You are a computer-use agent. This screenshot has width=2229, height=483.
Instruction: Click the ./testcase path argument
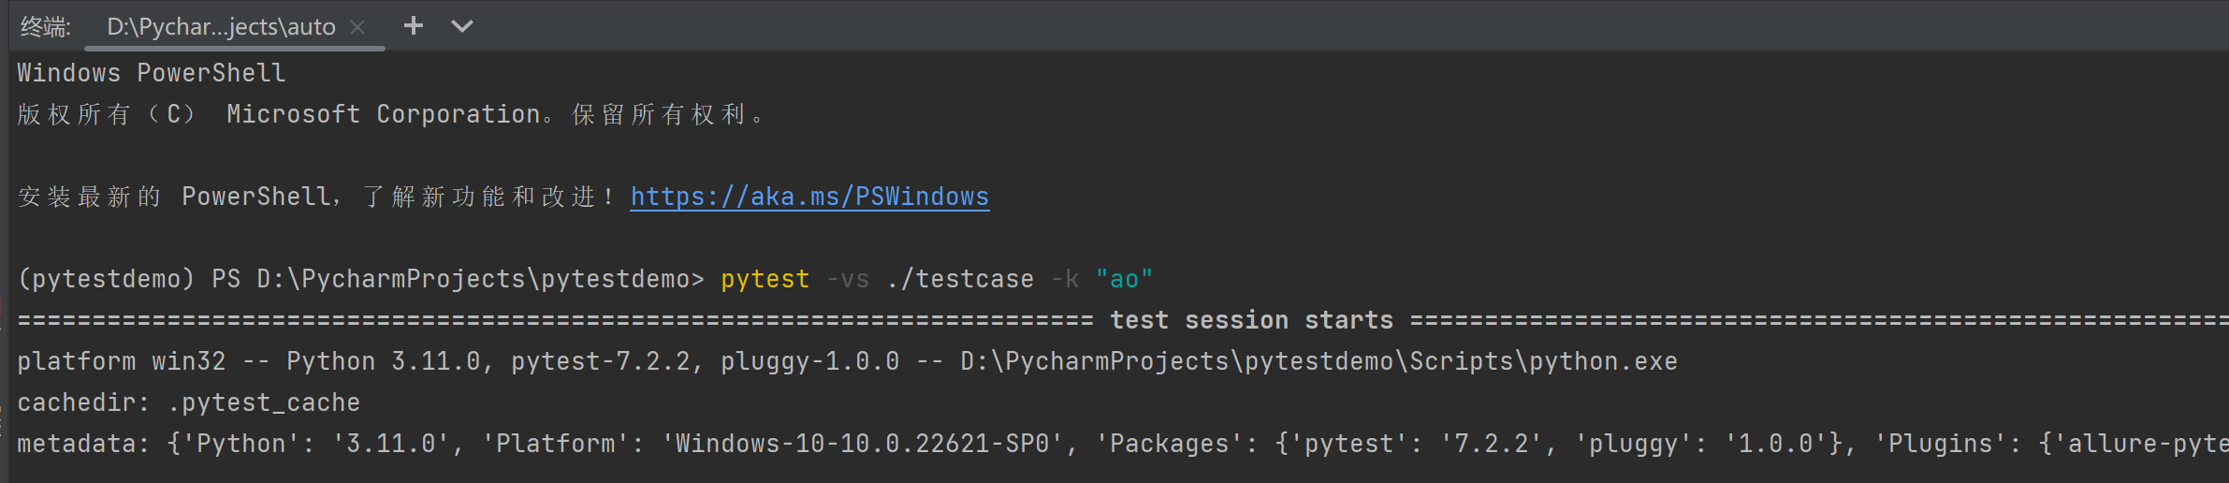960,279
